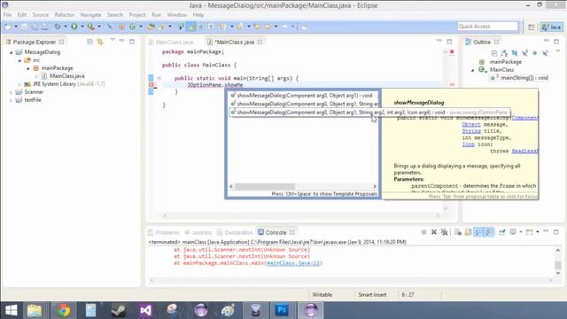Open the Debug button dropdown arrow
Image resolution: width=567 pixels, height=319 pixels.
point(66,27)
